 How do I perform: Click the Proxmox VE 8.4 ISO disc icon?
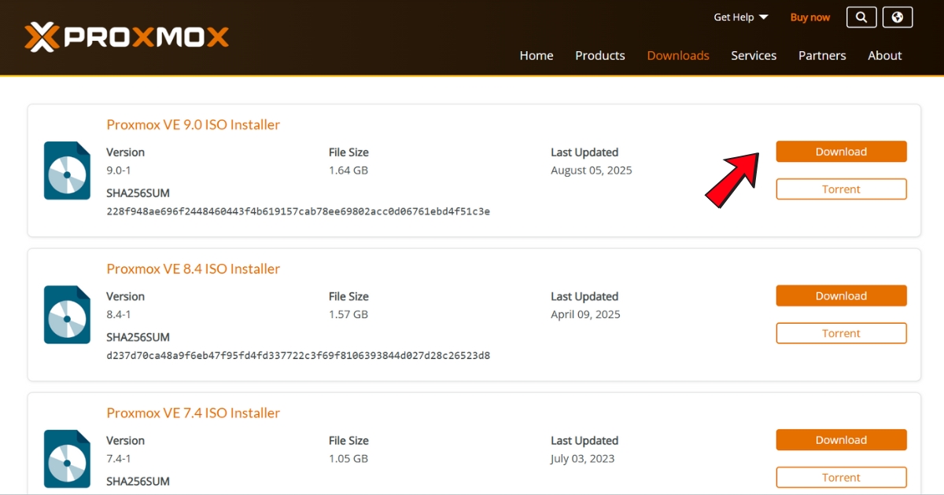(x=67, y=314)
